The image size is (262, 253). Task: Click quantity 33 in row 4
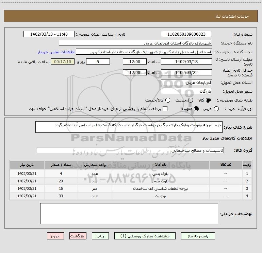pyautogui.click(x=61, y=196)
